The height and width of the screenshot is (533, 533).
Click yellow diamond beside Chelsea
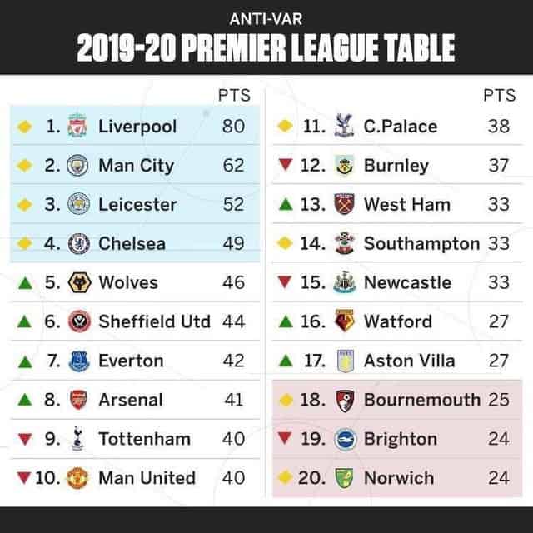[x=24, y=243]
